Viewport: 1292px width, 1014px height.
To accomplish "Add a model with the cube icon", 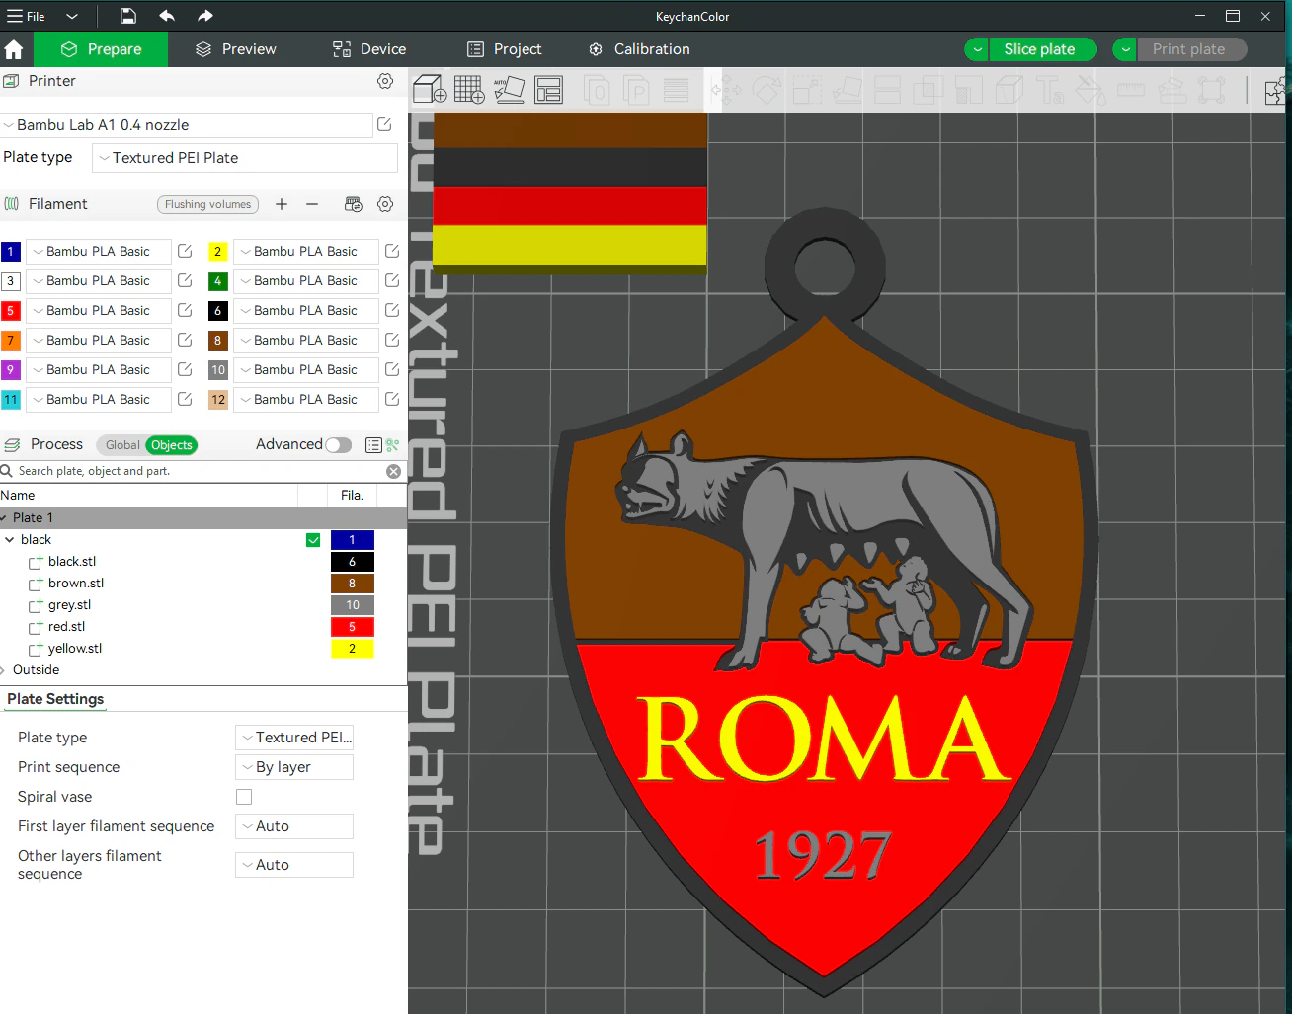I will click(430, 90).
